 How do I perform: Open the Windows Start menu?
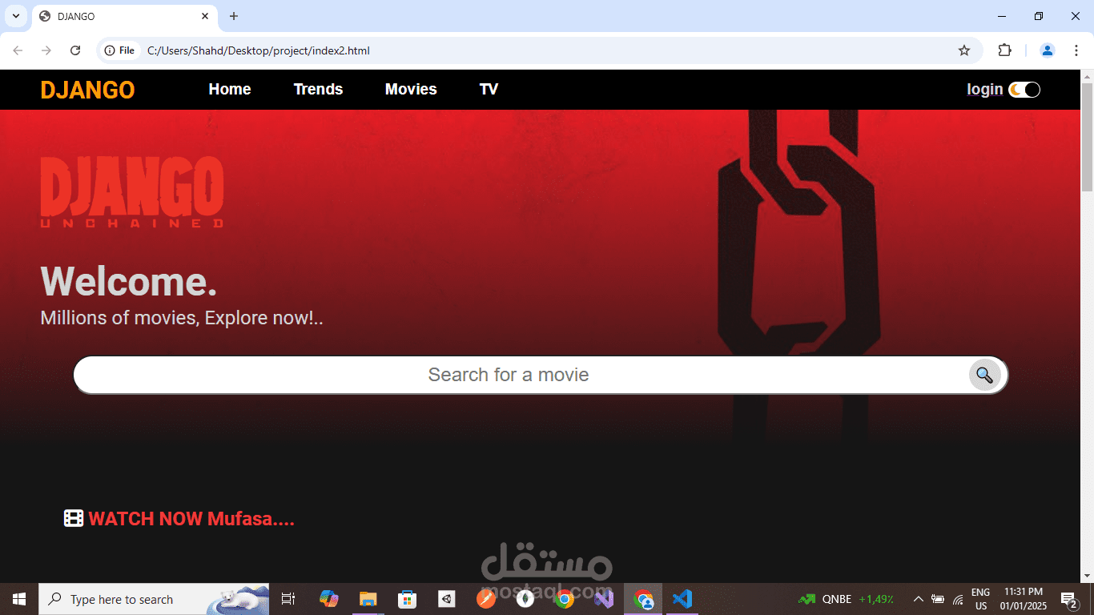19,599
